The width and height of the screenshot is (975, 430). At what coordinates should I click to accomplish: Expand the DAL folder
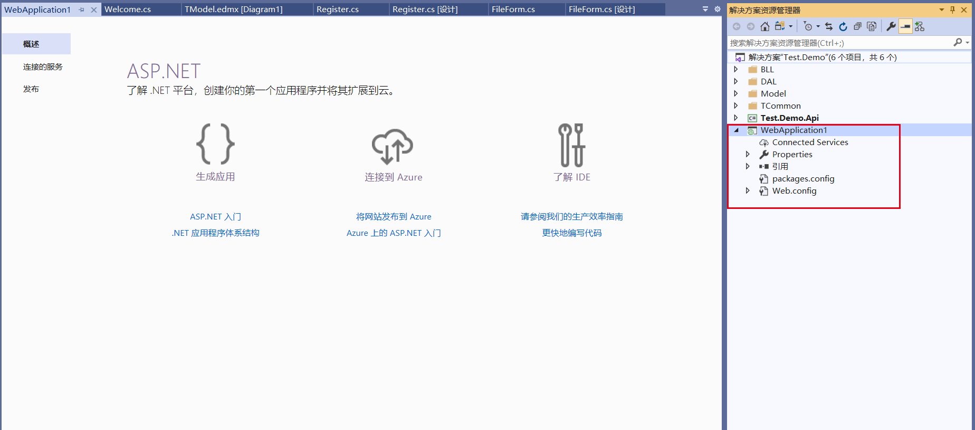[x=736, y=81]
